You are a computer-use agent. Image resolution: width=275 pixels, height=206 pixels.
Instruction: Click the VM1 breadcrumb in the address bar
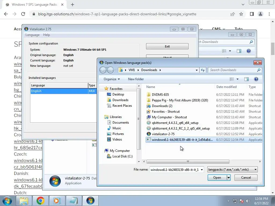(132, 70)
